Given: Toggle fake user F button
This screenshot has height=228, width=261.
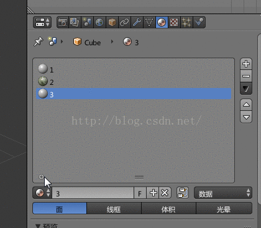Looking at the screenshot, I should pos(140,193).
